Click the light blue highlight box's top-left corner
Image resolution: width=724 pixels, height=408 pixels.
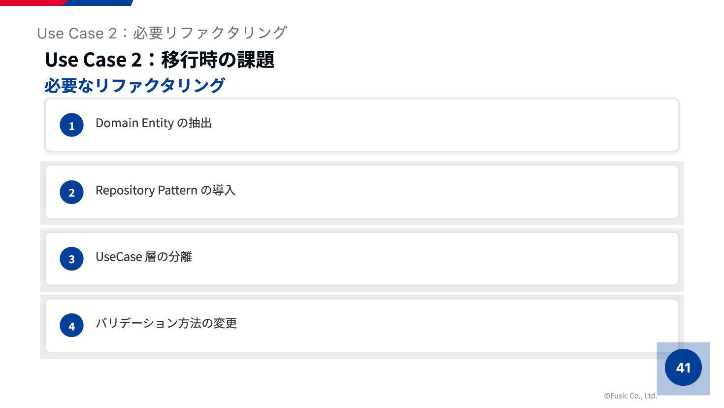click(658, 343)
